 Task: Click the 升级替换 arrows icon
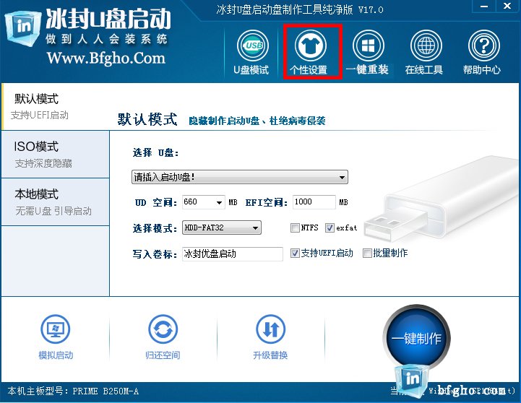coord(270,329)
